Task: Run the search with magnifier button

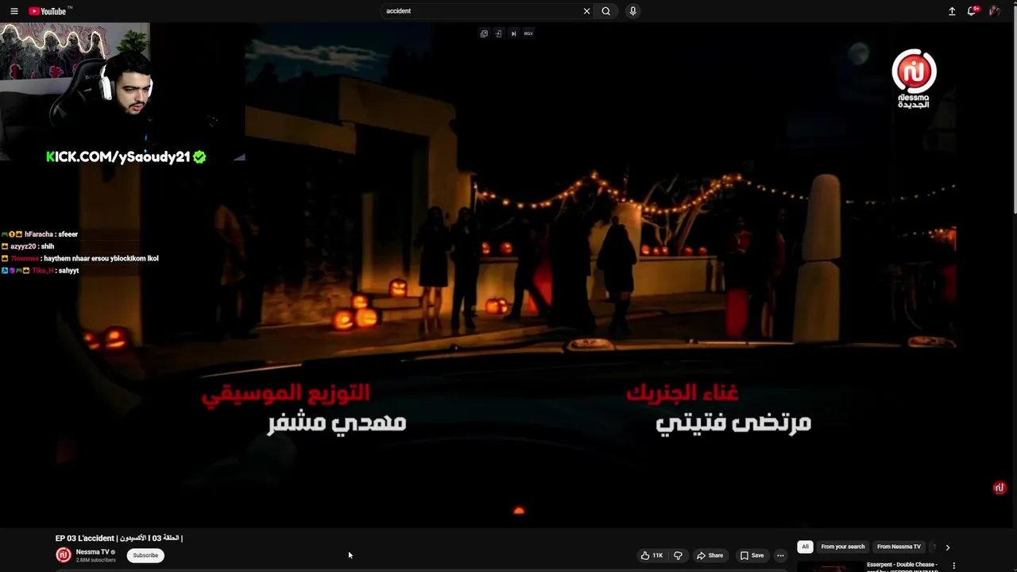Action: (606, 11)
